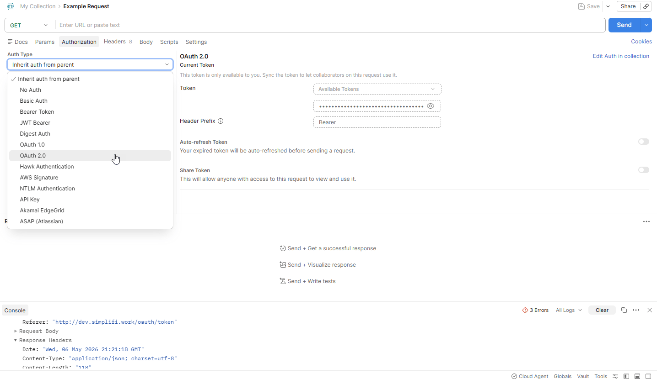The image size is (657, 379).
Task: Click Cloud Agent in the status bar
Action: pyautogui.click(x=530, y=376)
